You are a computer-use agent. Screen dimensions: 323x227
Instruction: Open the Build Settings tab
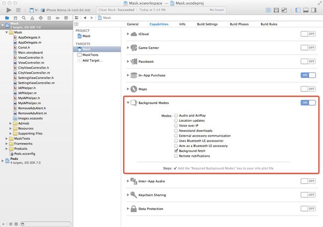pos(207,24)
